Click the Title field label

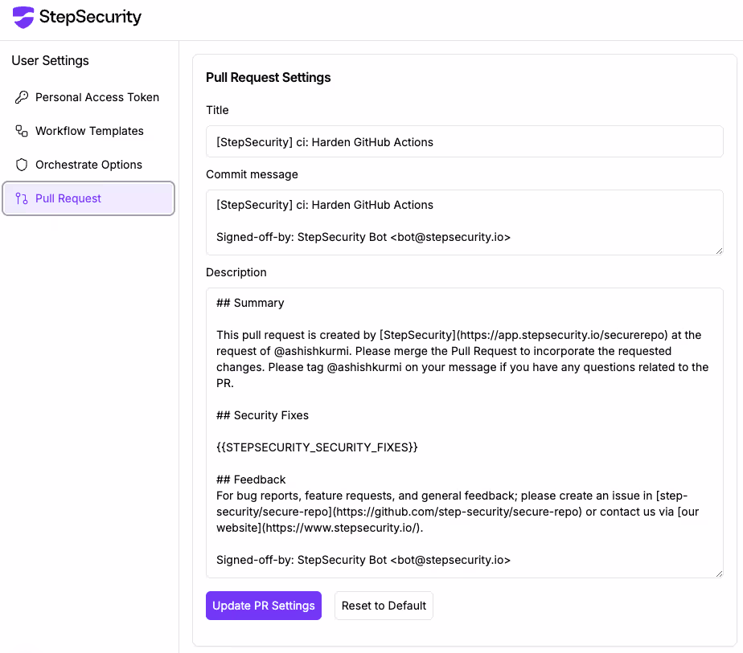click(217, 110)
